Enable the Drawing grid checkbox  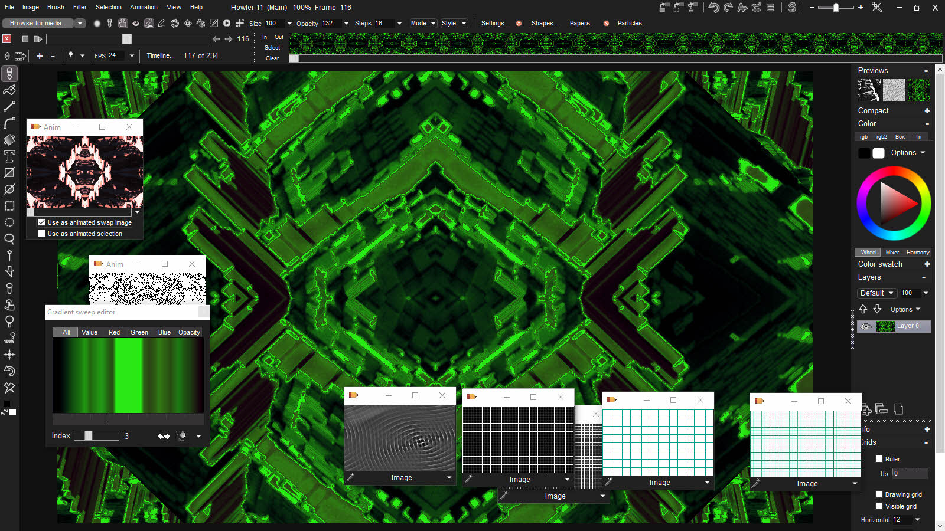click(879, 494)
